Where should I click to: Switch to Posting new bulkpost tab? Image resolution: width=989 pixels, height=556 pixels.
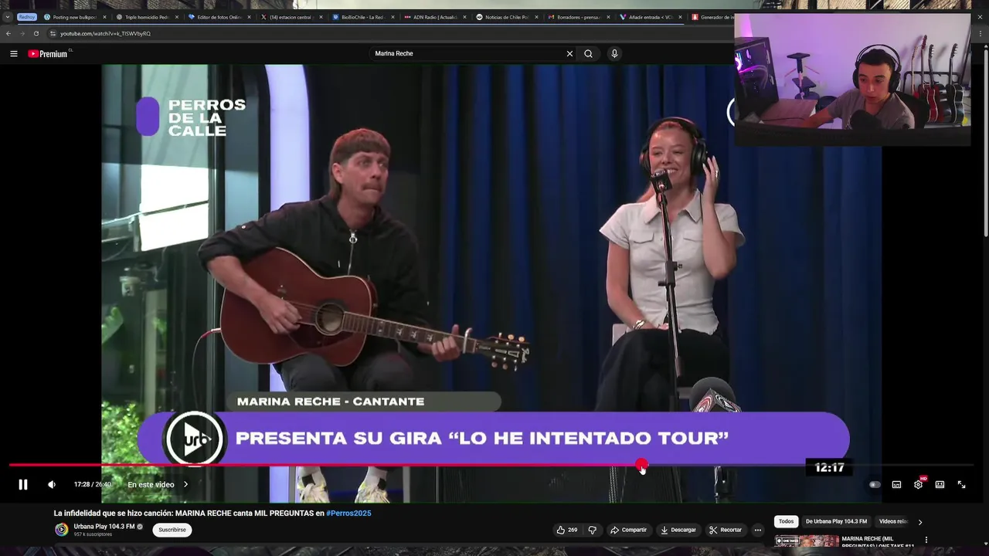pos(73,17)
